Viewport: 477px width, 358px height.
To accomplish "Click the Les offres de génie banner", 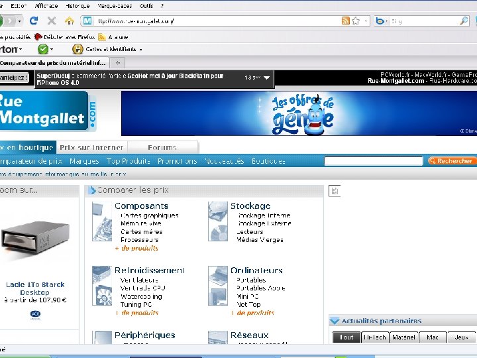I will click(x=299, y=113).
